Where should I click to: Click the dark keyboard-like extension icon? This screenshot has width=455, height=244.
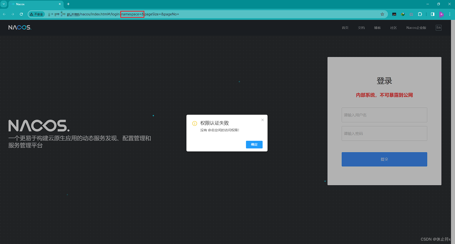(394, 14)
